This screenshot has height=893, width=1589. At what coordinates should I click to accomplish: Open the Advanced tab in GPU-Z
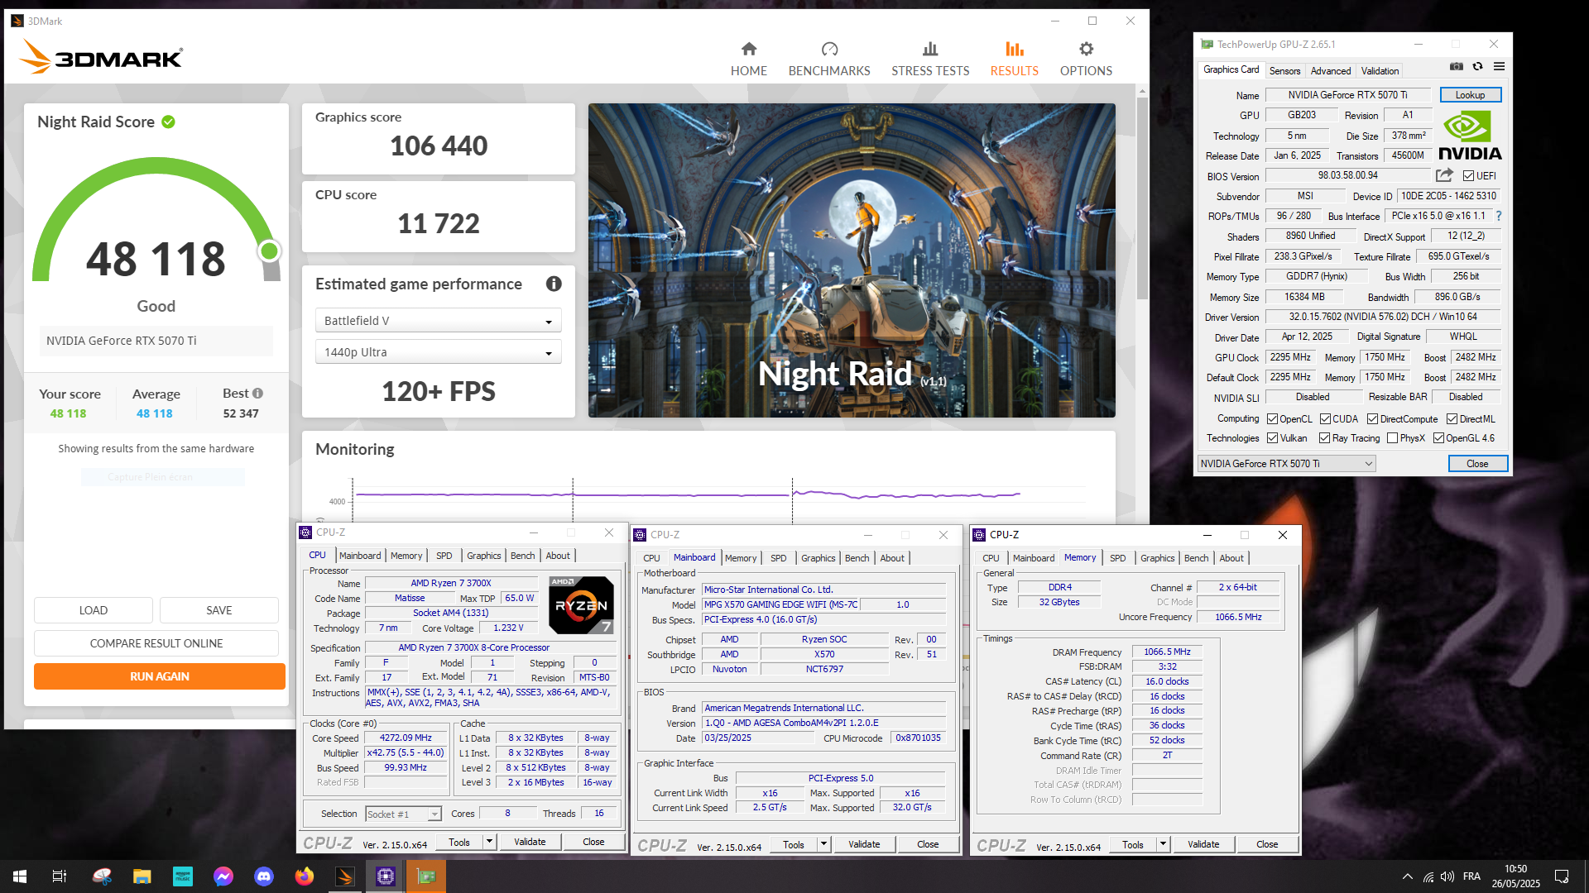tap(1330, 71)
